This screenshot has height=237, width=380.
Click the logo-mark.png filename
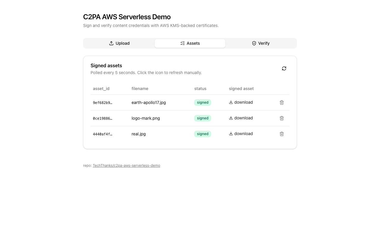tap(146, 118)
